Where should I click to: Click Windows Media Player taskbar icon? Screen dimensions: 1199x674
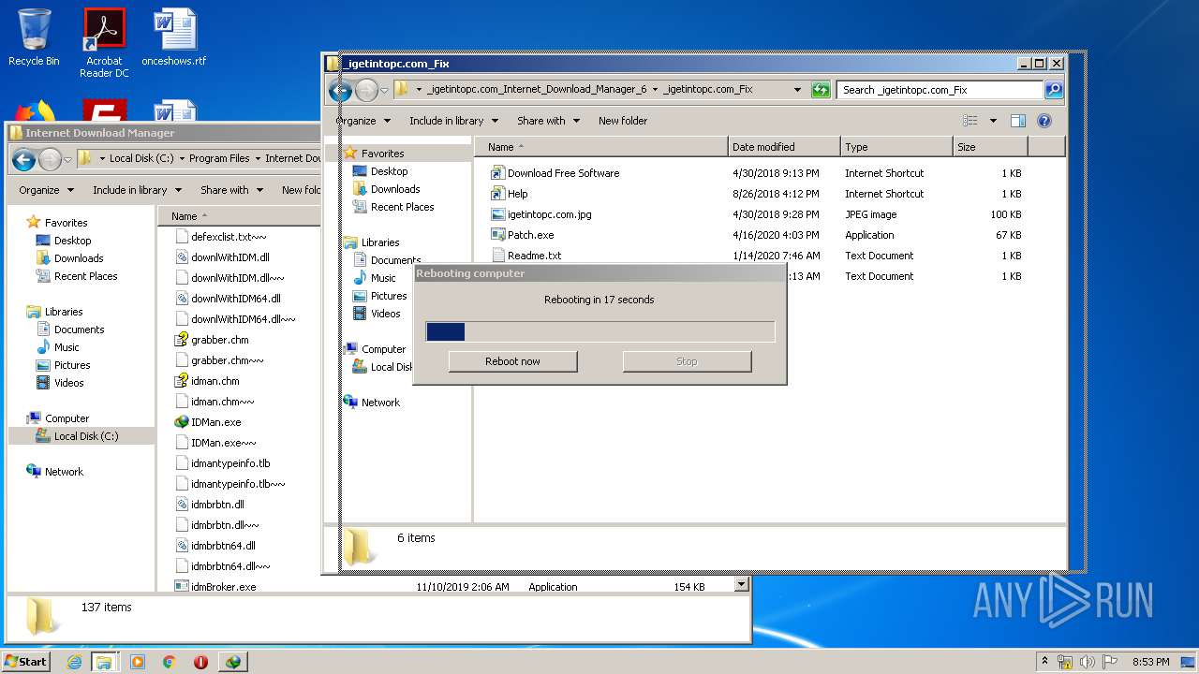tap(138, 662)
